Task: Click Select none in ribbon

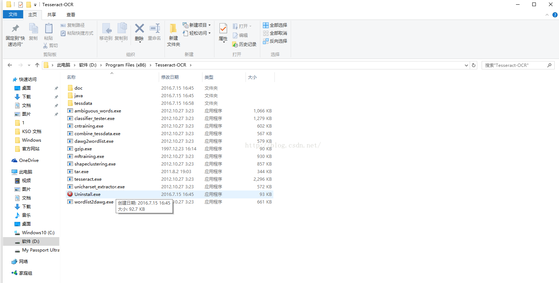Action: 275,33
